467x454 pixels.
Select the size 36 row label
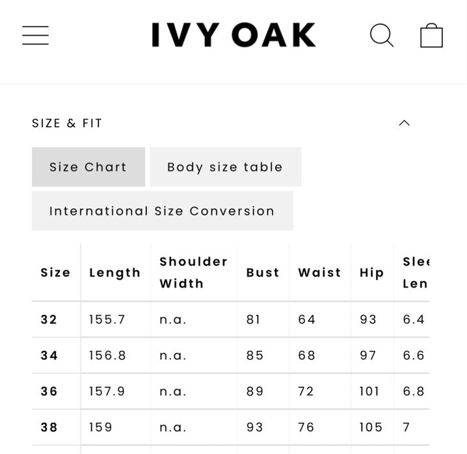click(x=49, y=392)
